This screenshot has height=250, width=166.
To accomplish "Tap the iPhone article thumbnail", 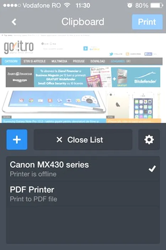I will [x=134, y=105].
